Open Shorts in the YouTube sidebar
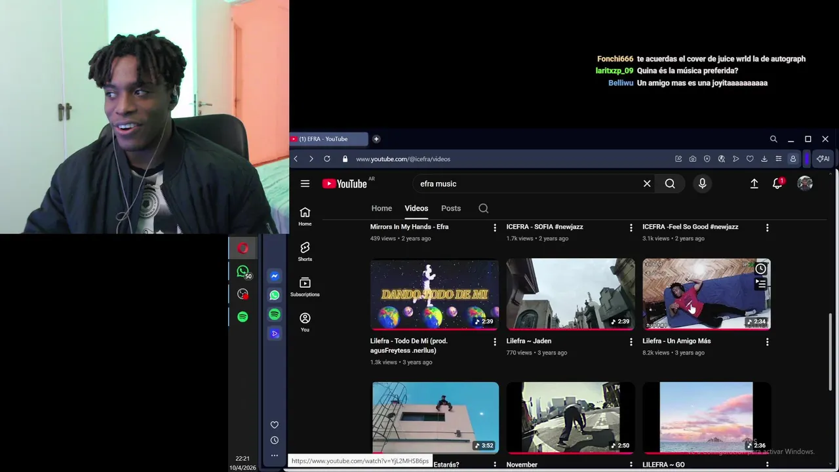This screenshot has width=839, height=472. (305, 252)
